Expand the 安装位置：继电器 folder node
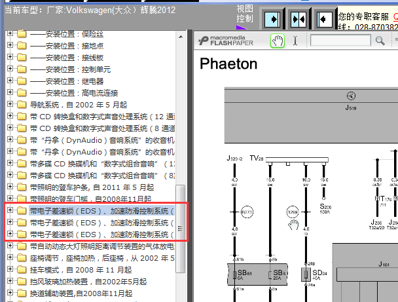 pyautogui.click(x=10, y=81)
